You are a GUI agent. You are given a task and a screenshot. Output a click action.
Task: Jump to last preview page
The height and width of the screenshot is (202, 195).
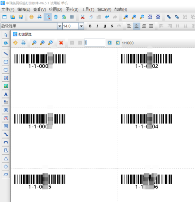click(x=117, y=42)
